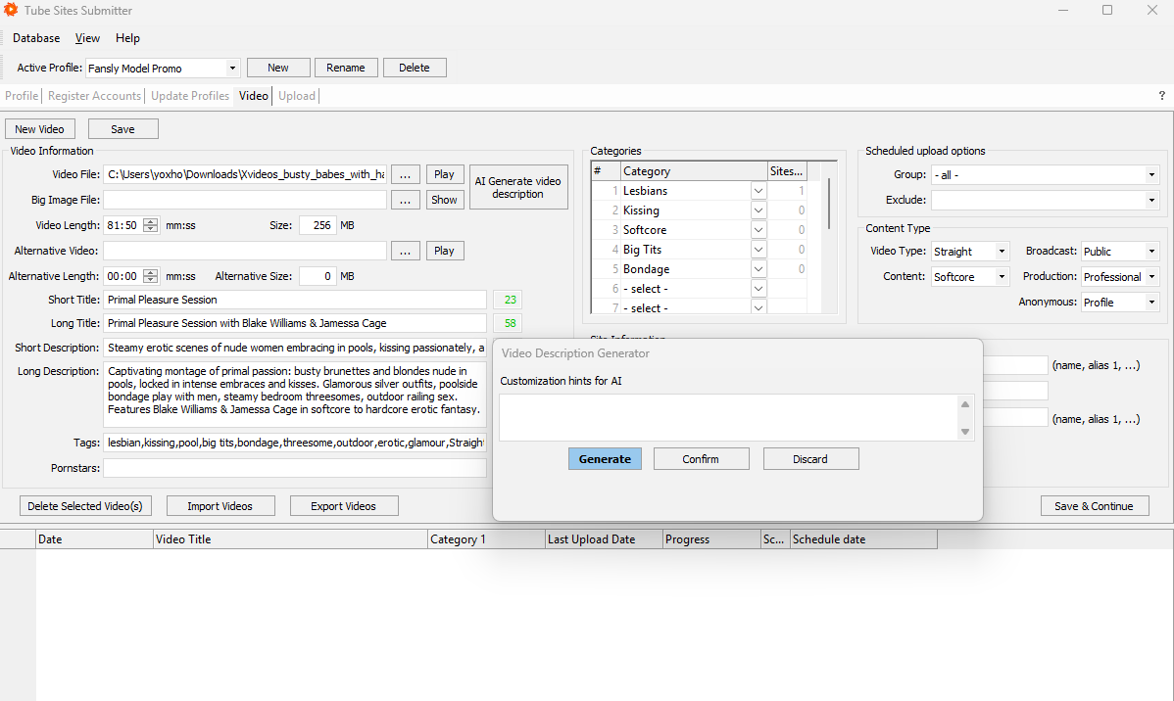Image resolution: width=1174 pixels, height=701 pixels.
Task: Open the Database menu
Action: coord(36,38)
